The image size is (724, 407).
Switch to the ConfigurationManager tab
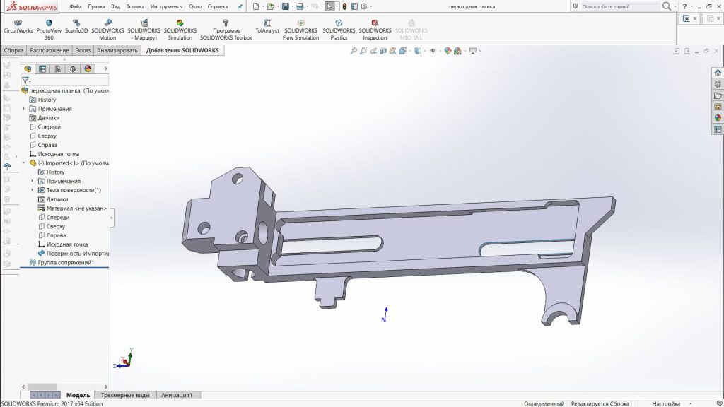(58, 69)
